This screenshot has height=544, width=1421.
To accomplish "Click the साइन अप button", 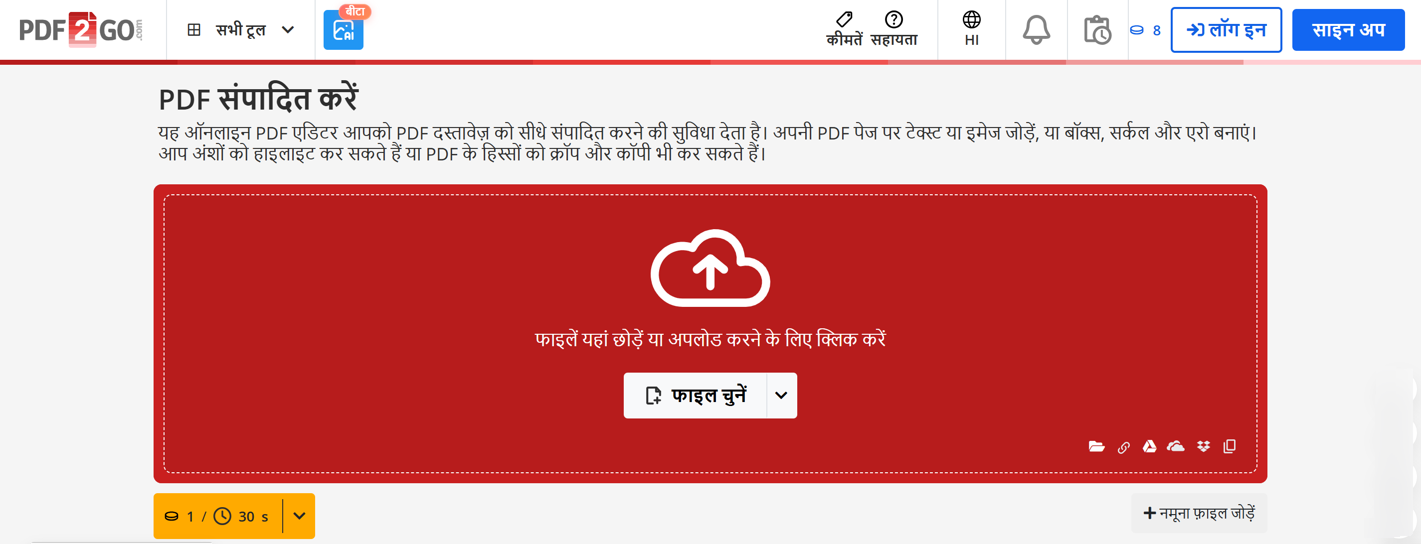I will pos(1348,30).
